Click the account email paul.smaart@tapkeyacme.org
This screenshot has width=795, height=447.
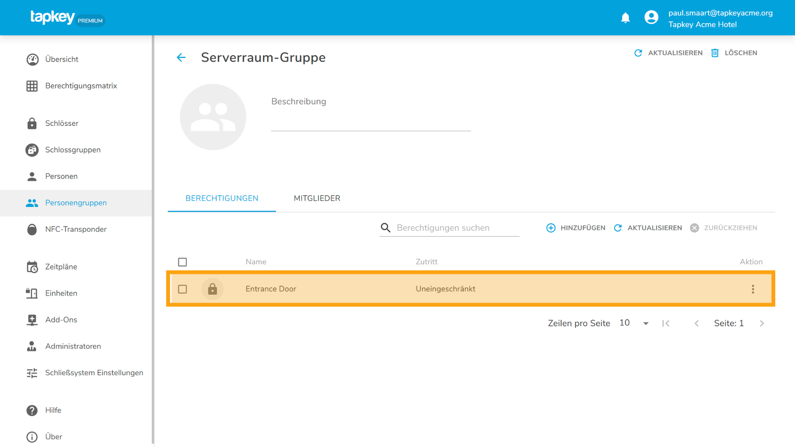click(x=720, y=13)
